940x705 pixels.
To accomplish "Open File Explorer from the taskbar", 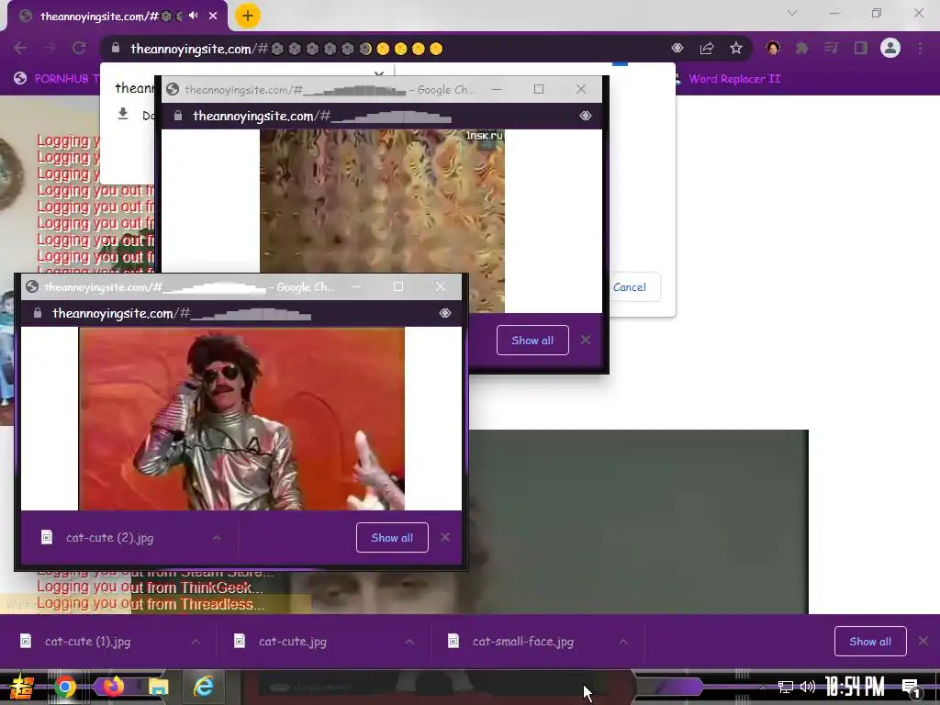I will (159, 687).
